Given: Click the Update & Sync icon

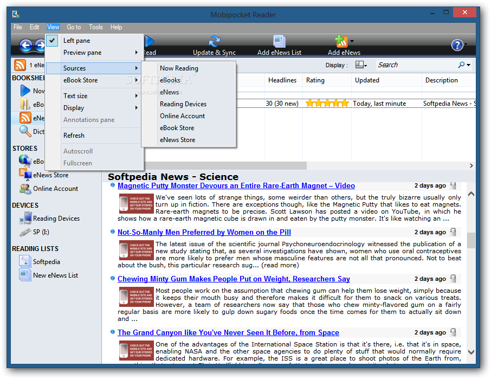Looking at the screenshot, I should pos(215,41).
